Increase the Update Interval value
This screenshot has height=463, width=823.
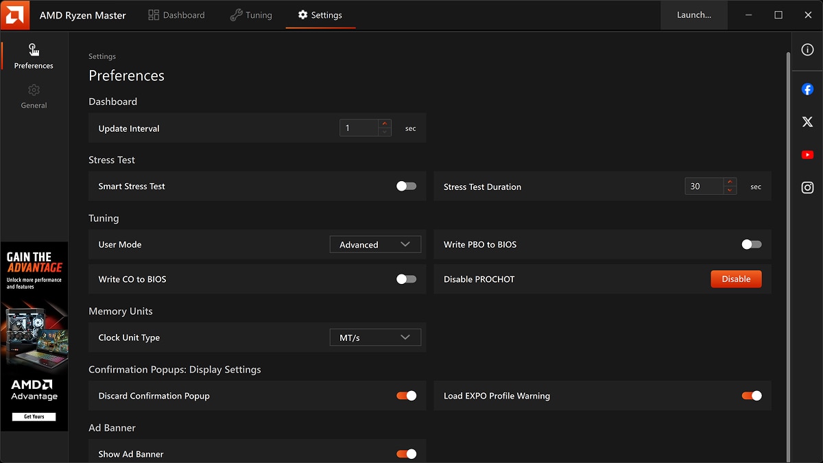[385, 124]
